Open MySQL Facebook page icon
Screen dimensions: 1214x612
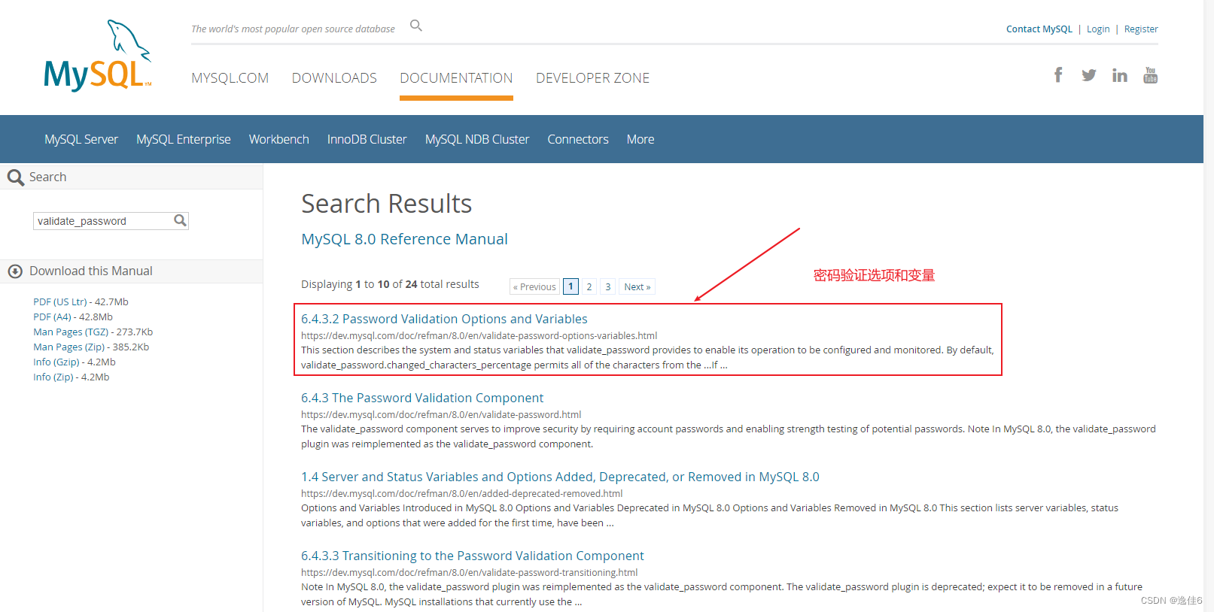[x=1058, y=74]
